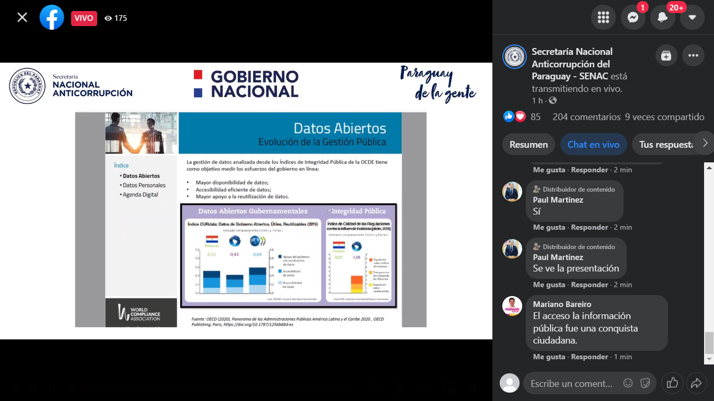Image resolution: width=714 pixels, height=401 pixels.
Task: Close the live video viewer
Action: point(22,18)
